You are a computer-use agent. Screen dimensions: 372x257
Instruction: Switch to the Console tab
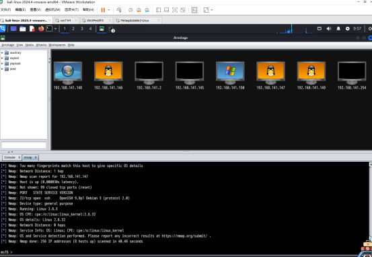9,158
